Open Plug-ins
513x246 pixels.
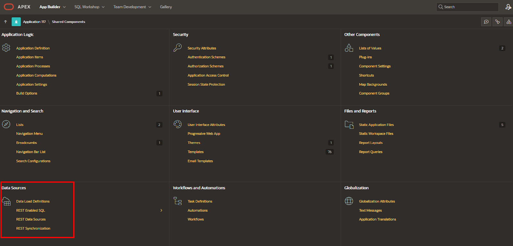coord(366,57)
